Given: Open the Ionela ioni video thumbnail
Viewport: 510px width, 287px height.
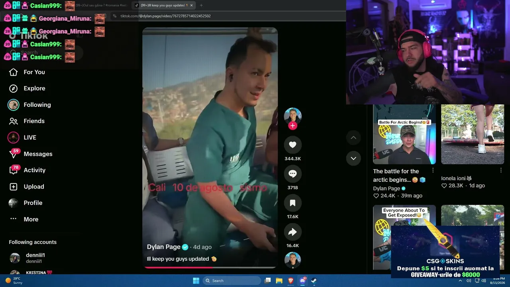Looking at the screenshot, I should (473, 134).
